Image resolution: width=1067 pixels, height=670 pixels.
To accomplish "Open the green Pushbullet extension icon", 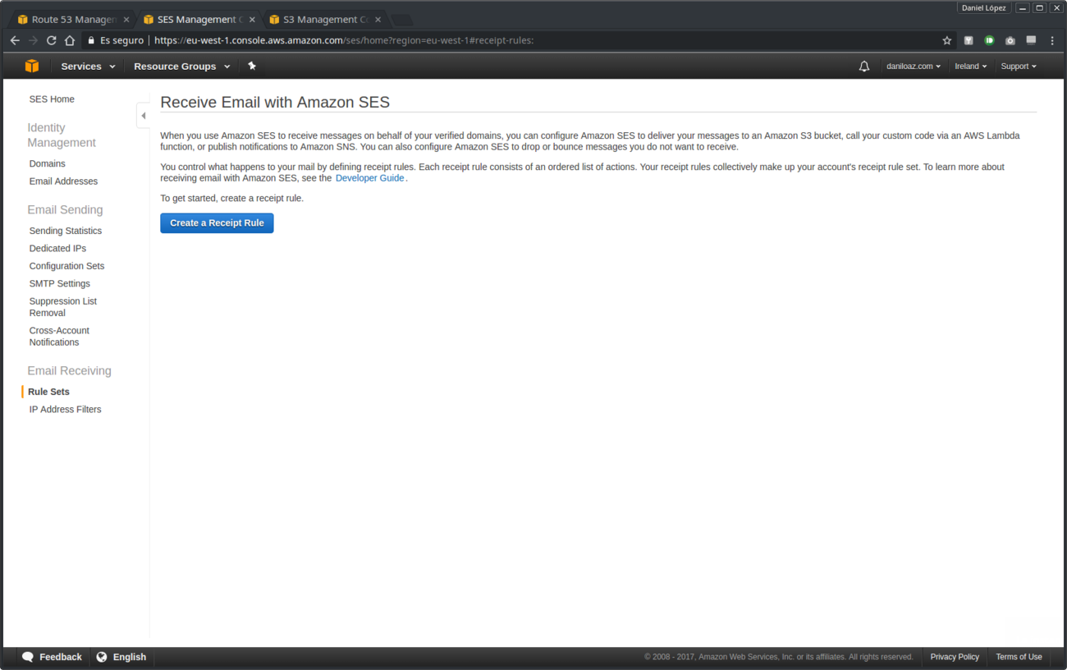I will coord(989,39).
